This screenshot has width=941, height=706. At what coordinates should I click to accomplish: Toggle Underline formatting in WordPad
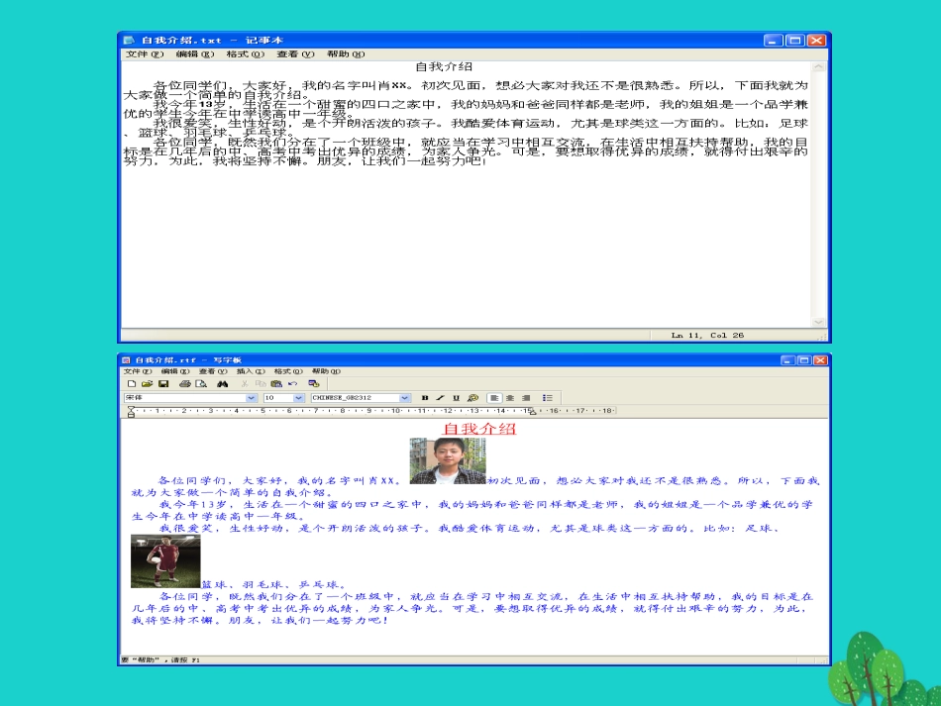[456, 398]
